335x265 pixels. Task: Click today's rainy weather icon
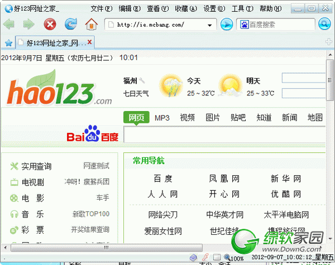click(171, 85)
